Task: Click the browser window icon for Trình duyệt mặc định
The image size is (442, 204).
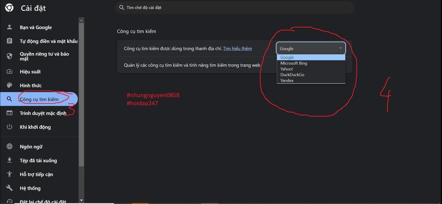Action: point(9,113)
